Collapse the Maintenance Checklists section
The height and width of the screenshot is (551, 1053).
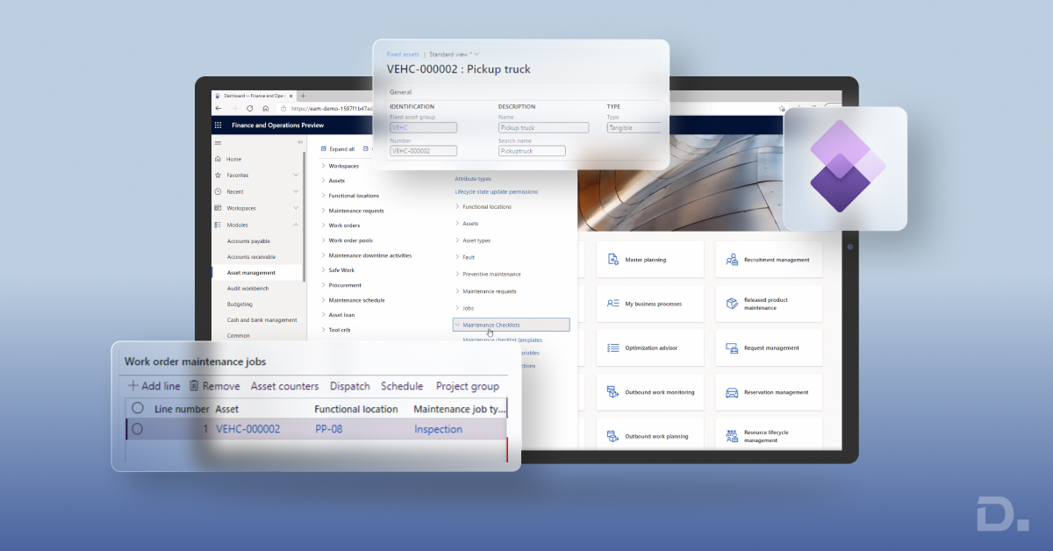tap(457, 324)
